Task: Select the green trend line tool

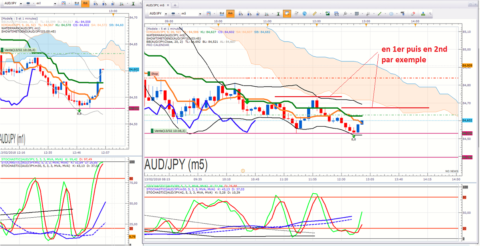Action: (379, 14)
